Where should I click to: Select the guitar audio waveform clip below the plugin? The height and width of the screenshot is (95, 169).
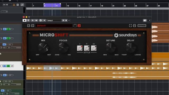[97, 68]
